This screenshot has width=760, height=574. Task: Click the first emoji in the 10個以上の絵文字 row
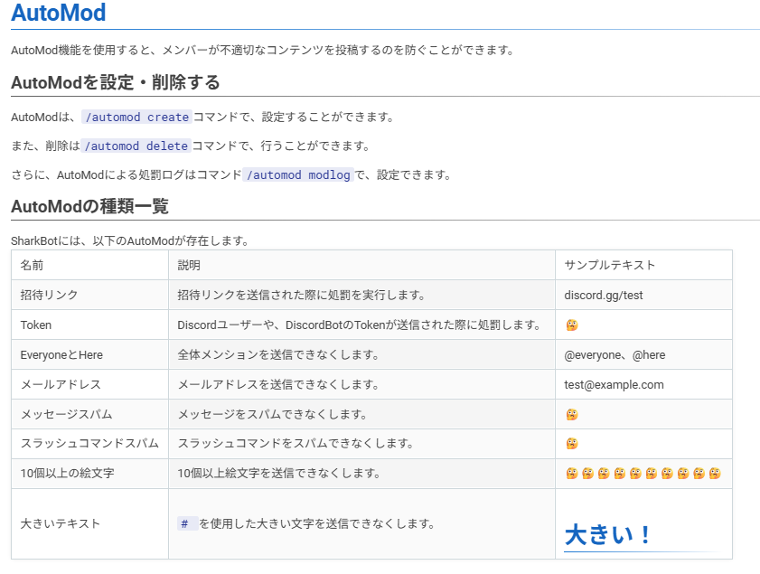coord(572,473)
